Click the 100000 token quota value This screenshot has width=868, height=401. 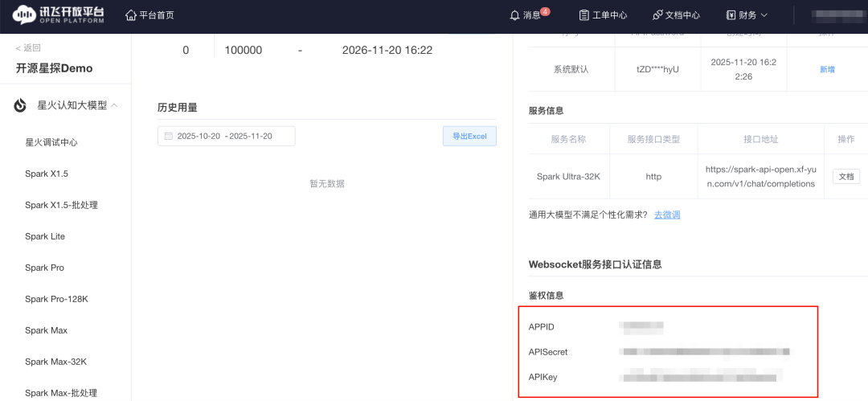pyautogui.click(x=244, y=51)
